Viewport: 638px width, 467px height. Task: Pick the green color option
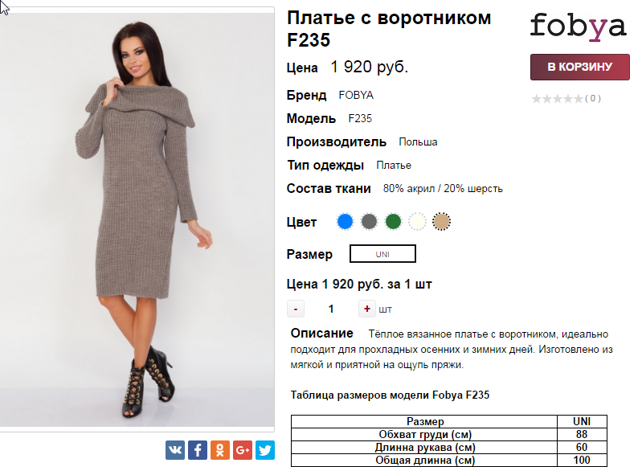pyautogui.click(x=393, y=222)
